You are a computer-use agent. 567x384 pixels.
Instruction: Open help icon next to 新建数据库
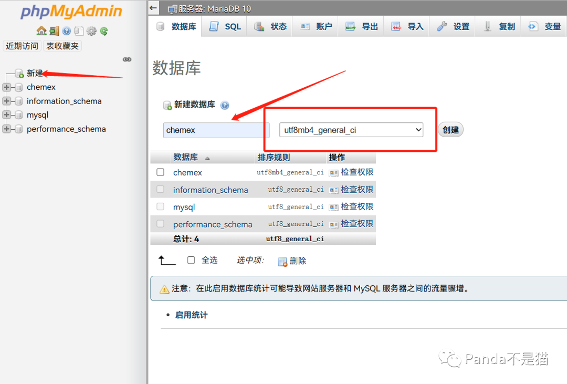tap(225, 105)
